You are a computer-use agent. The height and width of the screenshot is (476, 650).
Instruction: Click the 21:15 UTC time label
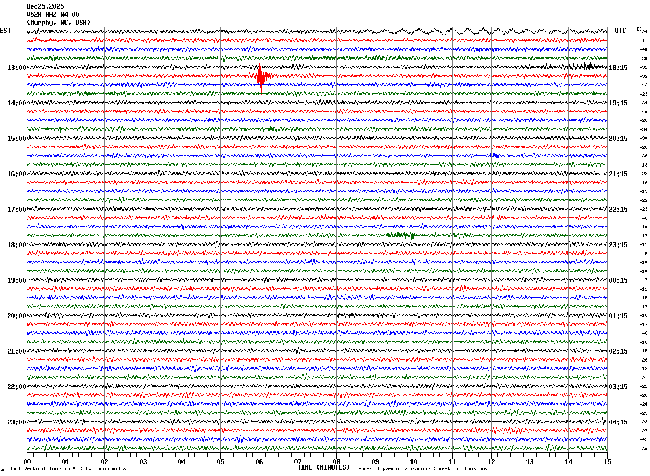coord(618,174)
